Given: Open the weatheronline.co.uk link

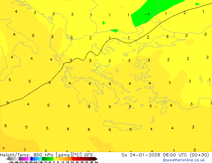Looking at the screenshot, I should click(x=184, y=160).
